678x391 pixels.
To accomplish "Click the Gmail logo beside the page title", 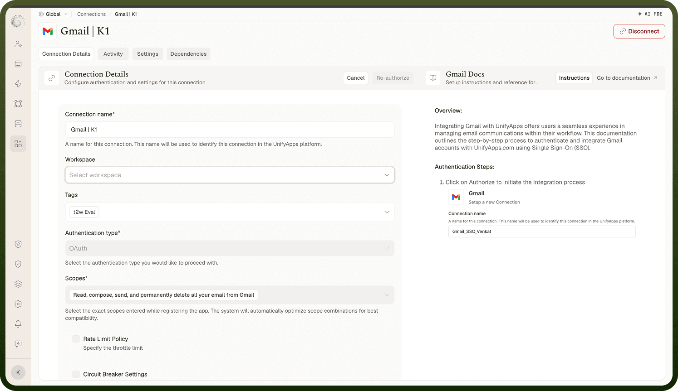I will coord(48,31).
